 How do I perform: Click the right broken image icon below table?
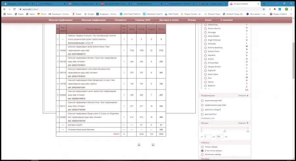pos(153,145)
